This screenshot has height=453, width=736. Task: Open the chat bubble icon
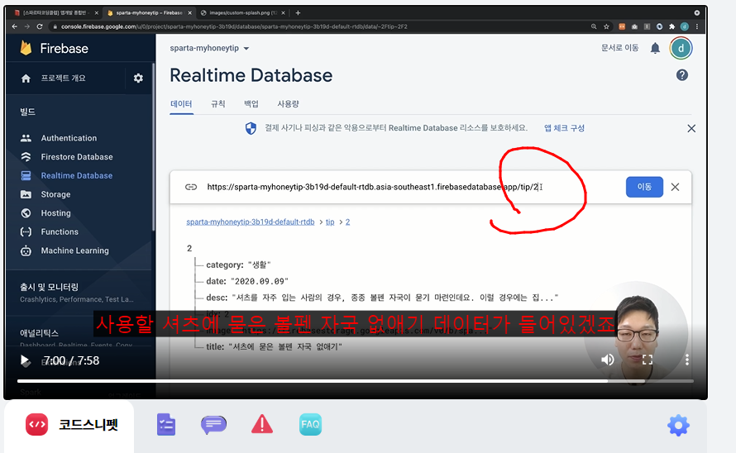(213, 425)
